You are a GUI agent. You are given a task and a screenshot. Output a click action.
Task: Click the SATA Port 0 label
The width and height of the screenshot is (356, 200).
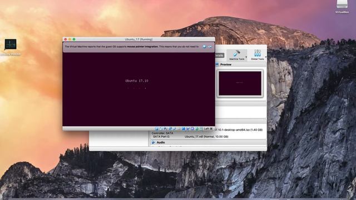tap(161, 137)
